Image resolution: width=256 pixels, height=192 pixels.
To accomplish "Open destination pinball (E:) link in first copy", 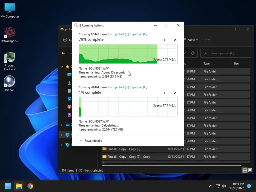I will 140,34.
